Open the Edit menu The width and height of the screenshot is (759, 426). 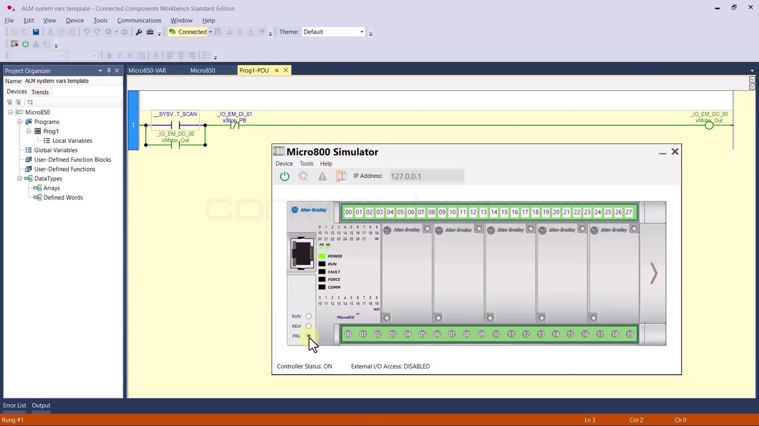click(x=29, y=21)
